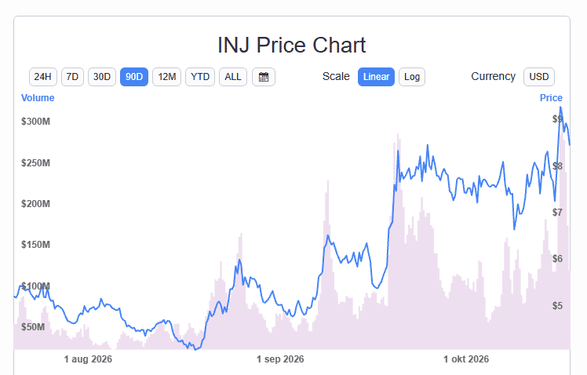Choose the 30D time range
This screenshot has width=587, height=375.
coord(102,77)
